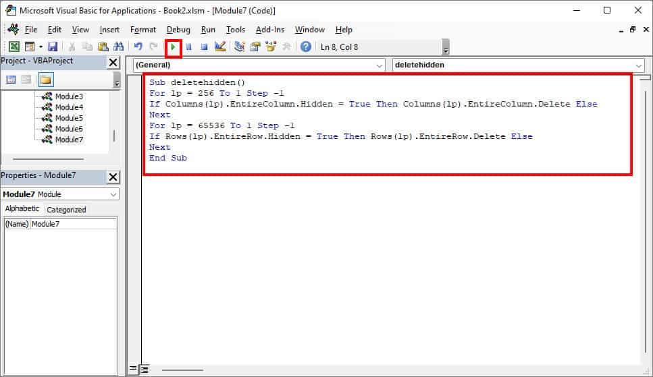Click the Insert UserForm toolbar icon

pyautogui.click(x=30, y=47)
